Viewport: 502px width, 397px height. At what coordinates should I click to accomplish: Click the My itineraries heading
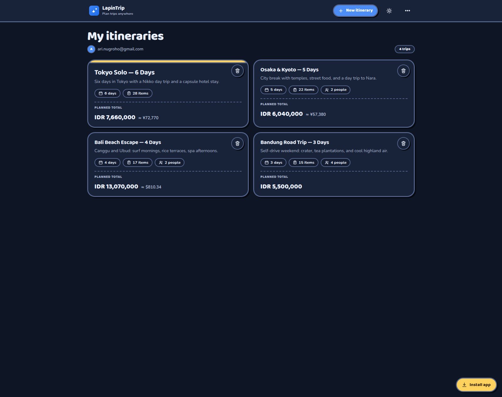tap(125, 36)
